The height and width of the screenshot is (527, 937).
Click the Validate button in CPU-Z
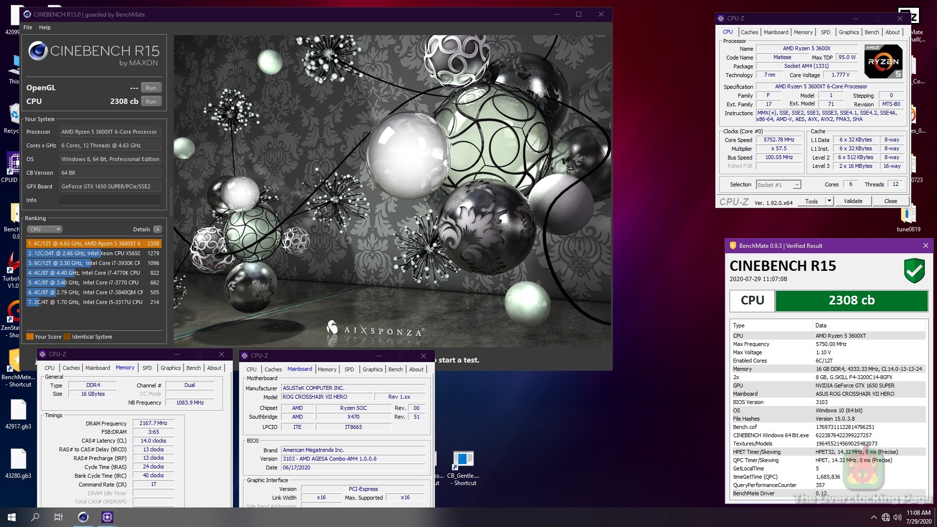(853, 201)
